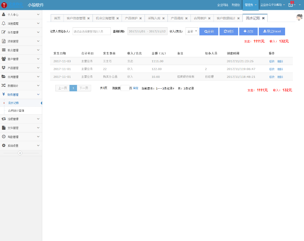The image size is (304, 241).
Task: Click the 添加 add button
Action: click(248, 32)
